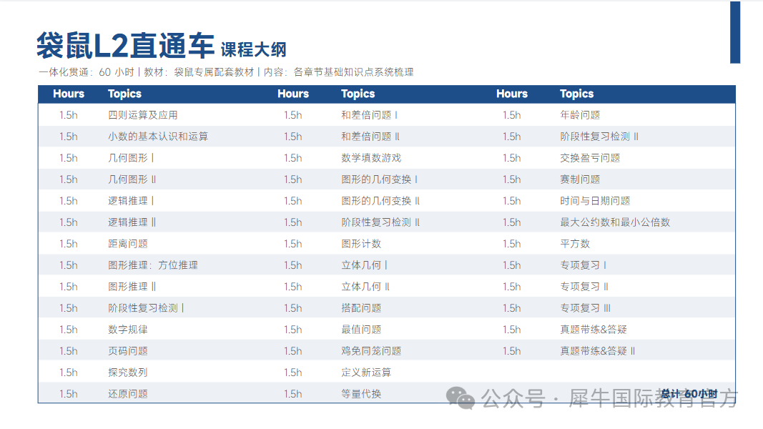Select the topic 等量代换
The image size is (763, 429).
pos(361,393)
